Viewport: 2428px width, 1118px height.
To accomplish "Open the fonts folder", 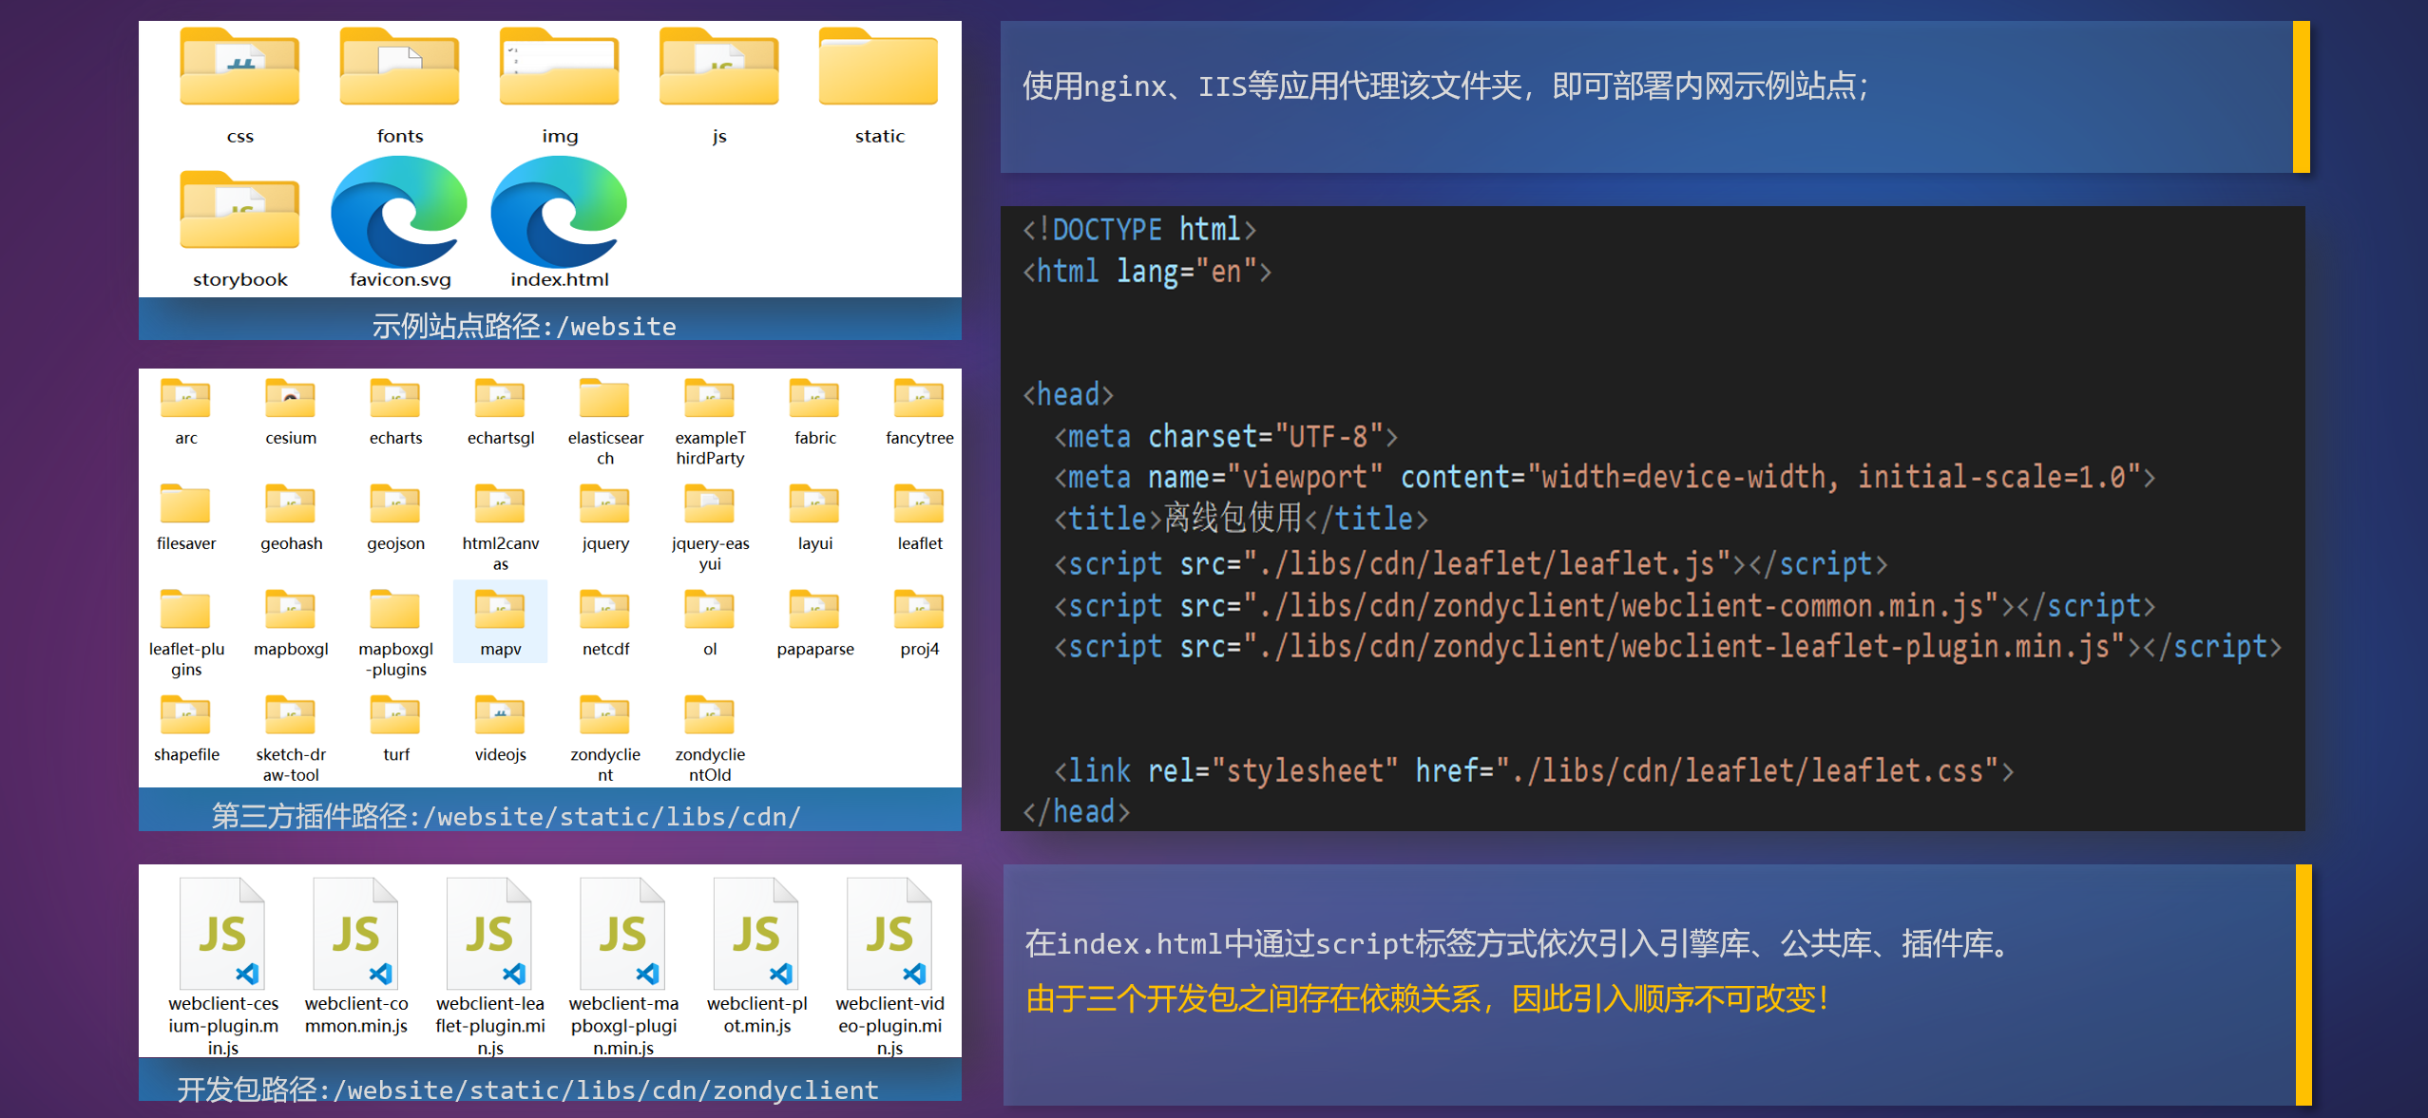I will tap(398, 66).
